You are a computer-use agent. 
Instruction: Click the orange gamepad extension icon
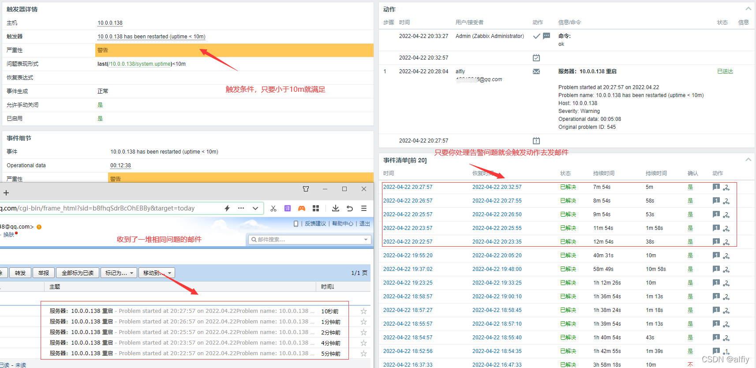click(x=302, y=208)
